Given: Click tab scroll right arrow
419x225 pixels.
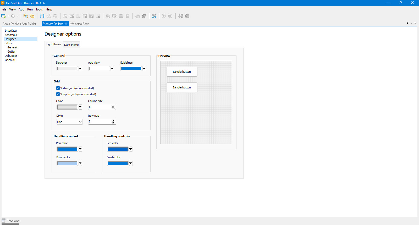Looking at the screenshot, I should (x=411, y=23).
